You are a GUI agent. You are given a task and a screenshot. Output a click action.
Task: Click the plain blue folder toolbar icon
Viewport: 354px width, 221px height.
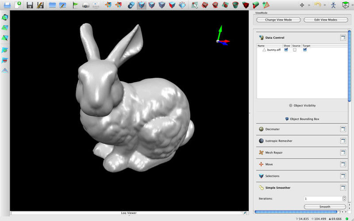(x=52, y=5)
